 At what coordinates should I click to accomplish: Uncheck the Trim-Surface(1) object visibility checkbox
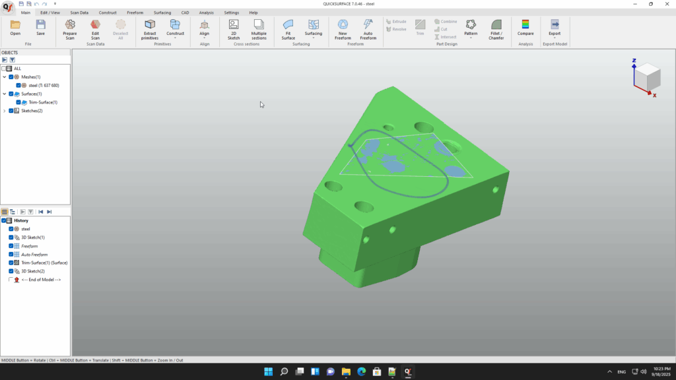[x=18, y=102]
